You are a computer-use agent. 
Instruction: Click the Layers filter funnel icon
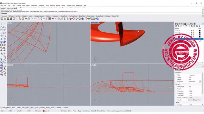click(x=192, y=26)
